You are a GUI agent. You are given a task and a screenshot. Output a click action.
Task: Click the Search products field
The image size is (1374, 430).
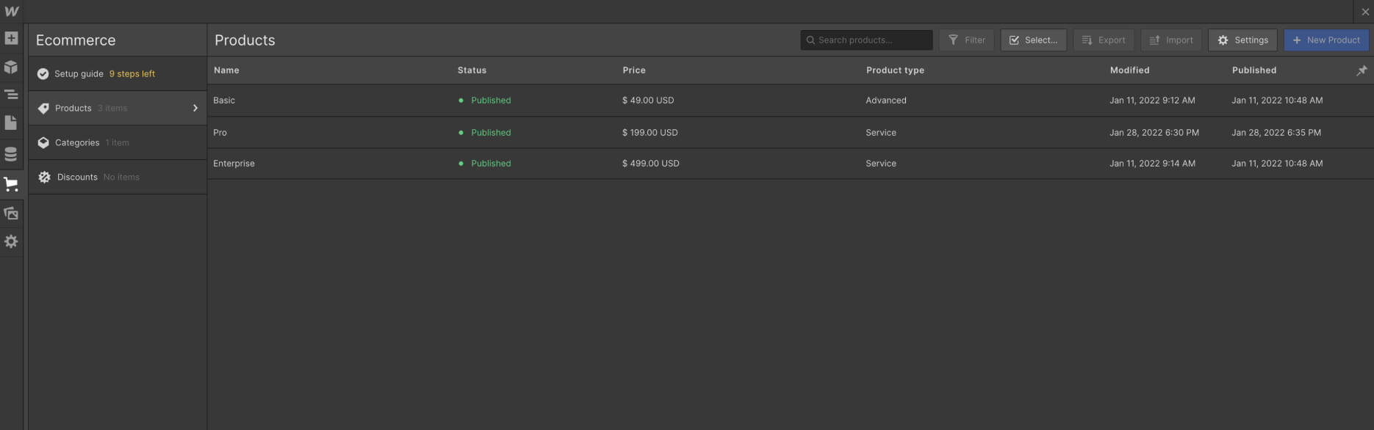866,40
